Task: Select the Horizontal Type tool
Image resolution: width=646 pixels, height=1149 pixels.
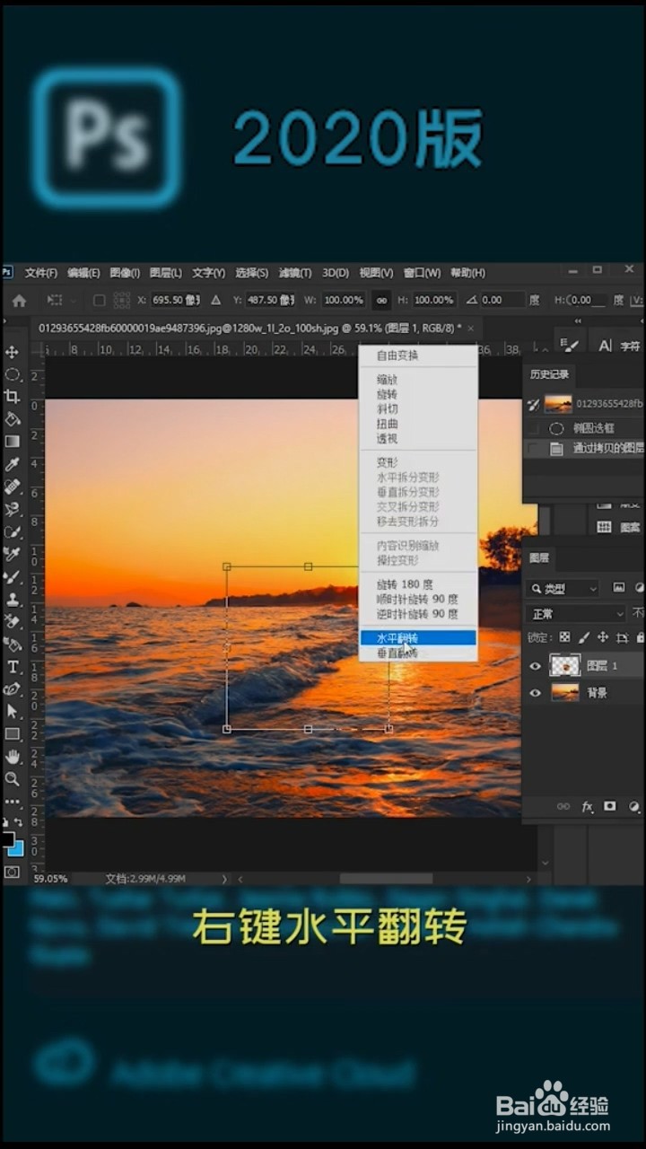Action: 13,666
